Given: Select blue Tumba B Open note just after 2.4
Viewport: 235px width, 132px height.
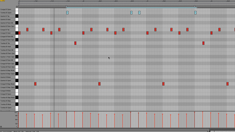Looking at the screenshot, I should coord(139,13).
